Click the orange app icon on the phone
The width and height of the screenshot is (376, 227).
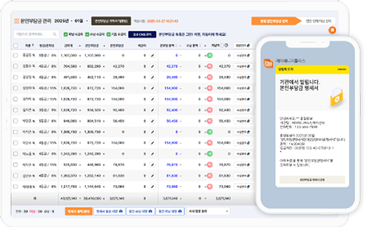coord(269,63)
